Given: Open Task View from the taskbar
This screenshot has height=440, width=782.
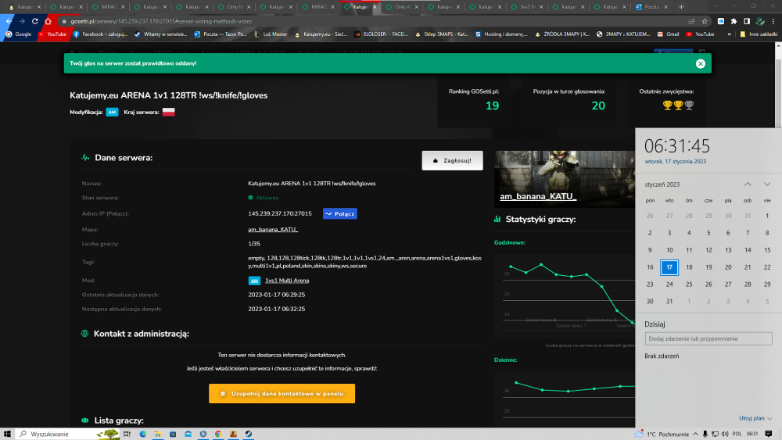Looking at the screenshot, I should (x=127, y=434).
